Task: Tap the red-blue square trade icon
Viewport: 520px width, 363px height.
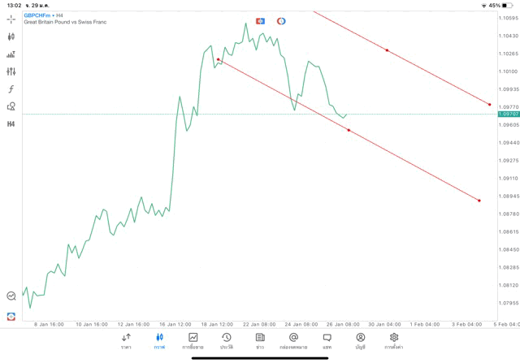Action: coord(260,20)
